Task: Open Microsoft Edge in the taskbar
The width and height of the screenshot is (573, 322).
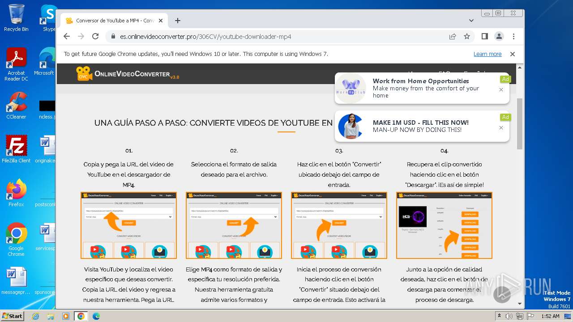Action: pyautogui.click(x=96, y=316)
